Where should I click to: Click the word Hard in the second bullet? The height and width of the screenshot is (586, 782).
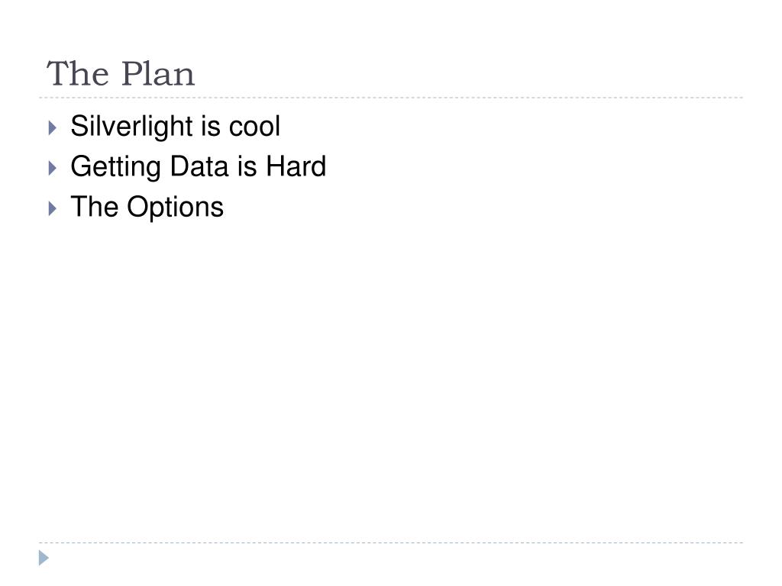(296, 166)
